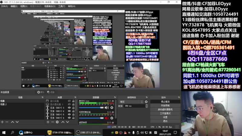The image size is (242, 136).
Task: Show the hidden 显示器采集 3 source with its eye icon
Action: point(69,104)
